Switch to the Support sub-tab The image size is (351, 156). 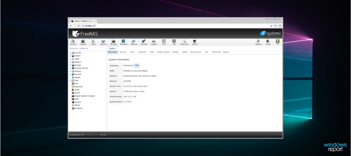point(226,52)
